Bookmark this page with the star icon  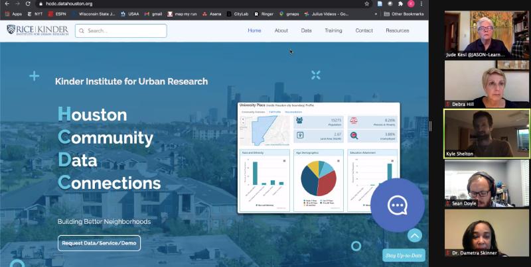pos(367,4)
